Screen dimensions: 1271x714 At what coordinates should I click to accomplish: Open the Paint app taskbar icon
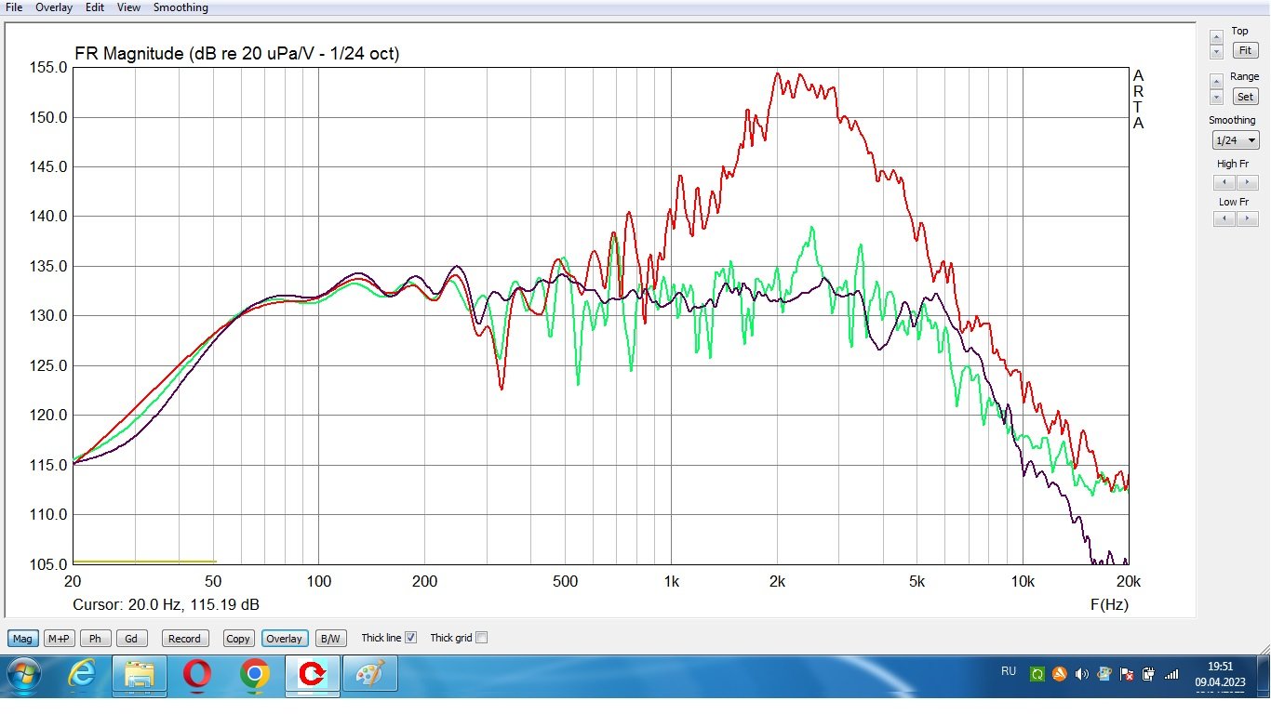[368, 675]
